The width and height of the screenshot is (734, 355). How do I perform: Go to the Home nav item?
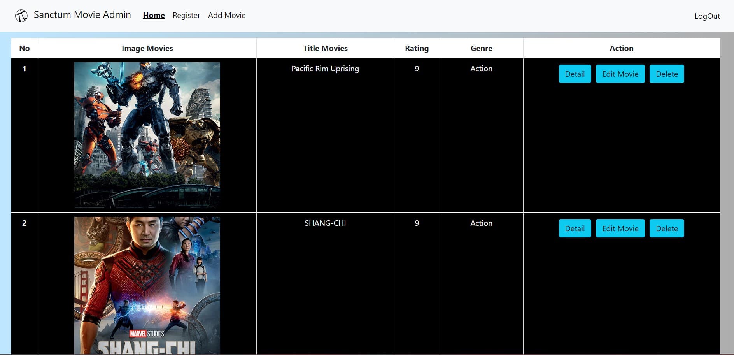[154, 15]
